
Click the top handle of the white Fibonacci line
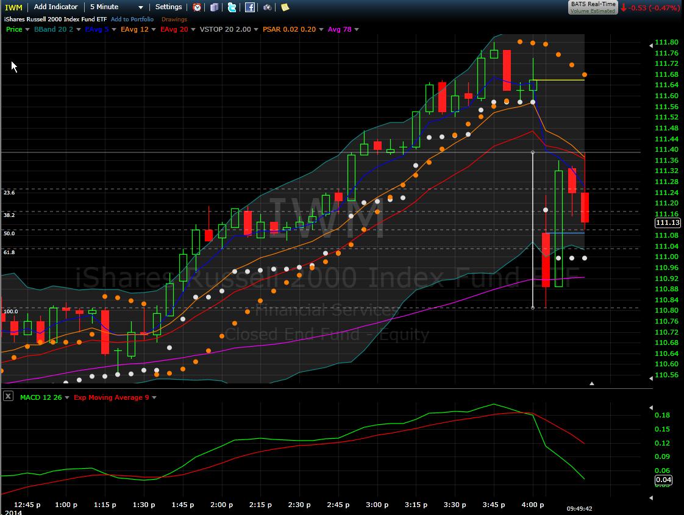click(x=533, y=152)
